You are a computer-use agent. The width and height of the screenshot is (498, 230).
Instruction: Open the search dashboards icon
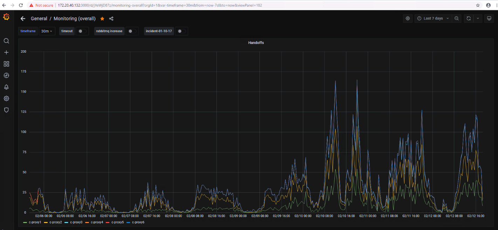click(6, 41)
